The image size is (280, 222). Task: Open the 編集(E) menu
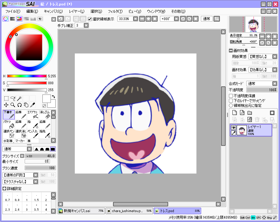pyautogui.click(x=32, y=11)
